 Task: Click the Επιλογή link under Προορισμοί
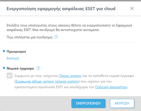[13, 58]
